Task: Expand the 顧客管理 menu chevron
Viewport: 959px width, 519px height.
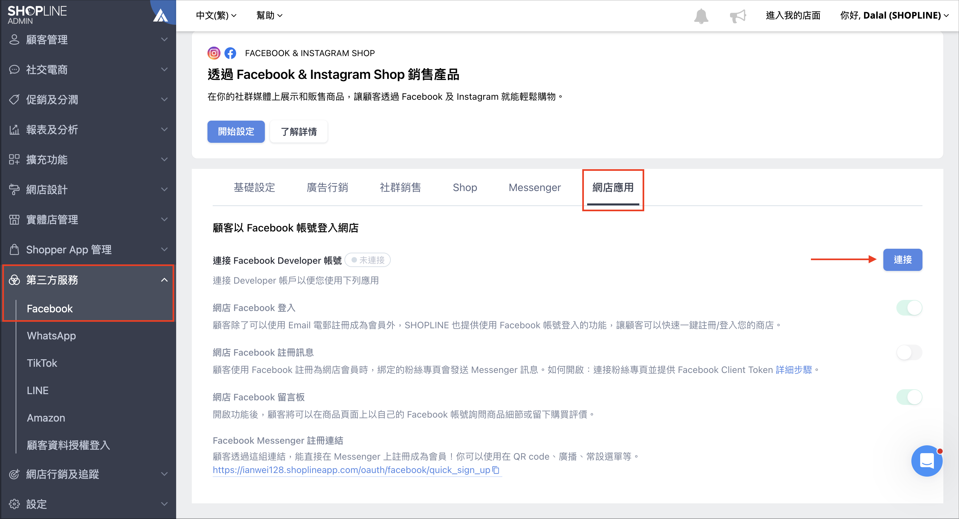Action: [164, 39]
